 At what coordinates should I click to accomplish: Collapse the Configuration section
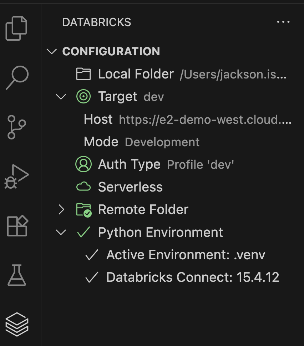(52, 51)
